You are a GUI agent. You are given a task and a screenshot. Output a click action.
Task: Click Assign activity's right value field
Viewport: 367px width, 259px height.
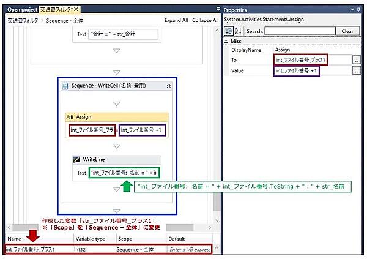(x=142, y=130)
